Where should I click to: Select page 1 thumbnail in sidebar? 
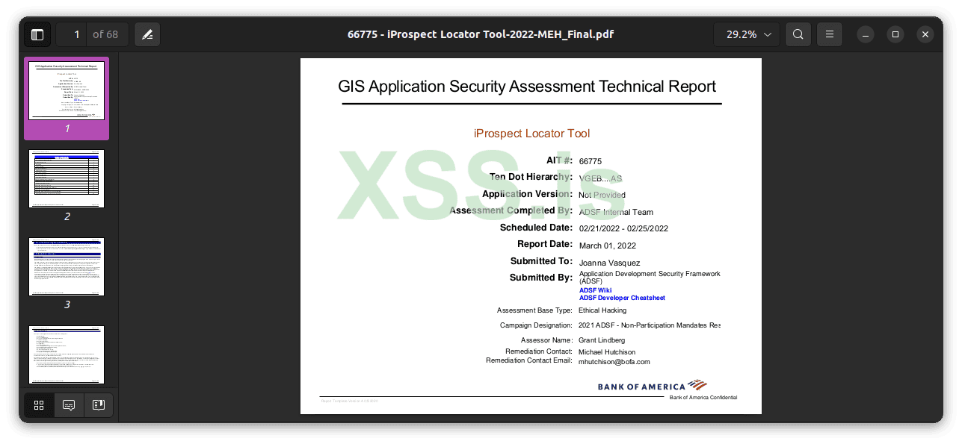(x=67, y=91)
